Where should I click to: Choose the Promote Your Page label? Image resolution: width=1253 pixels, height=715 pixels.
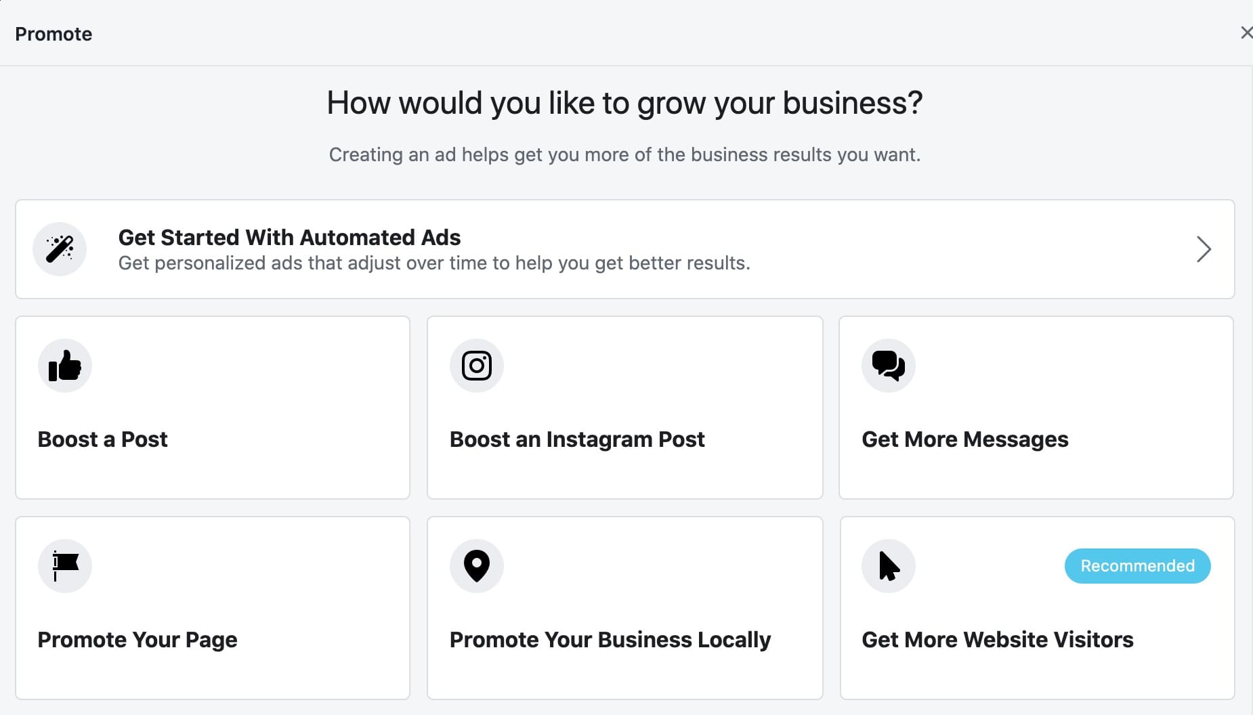coord(137,640)
